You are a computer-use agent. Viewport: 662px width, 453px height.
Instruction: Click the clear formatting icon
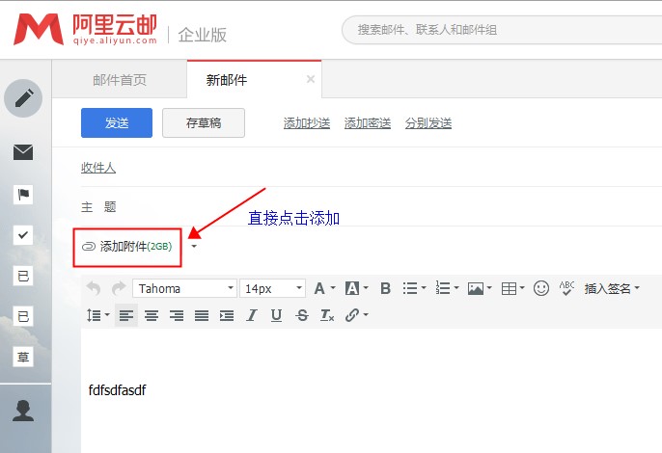point(326,315)
